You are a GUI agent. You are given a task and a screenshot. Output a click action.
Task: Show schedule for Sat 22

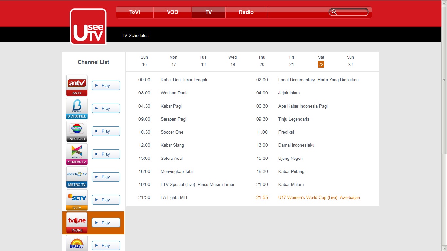coord(321,61)
